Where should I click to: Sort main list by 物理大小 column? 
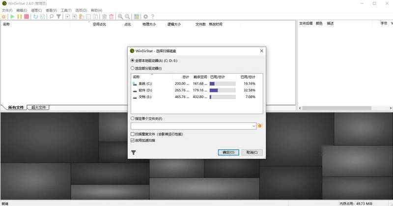149,24
